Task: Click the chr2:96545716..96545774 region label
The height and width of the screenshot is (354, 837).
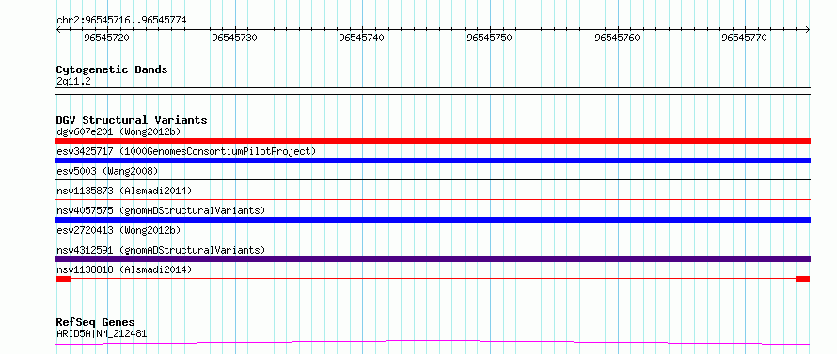Action: [121, 21]
